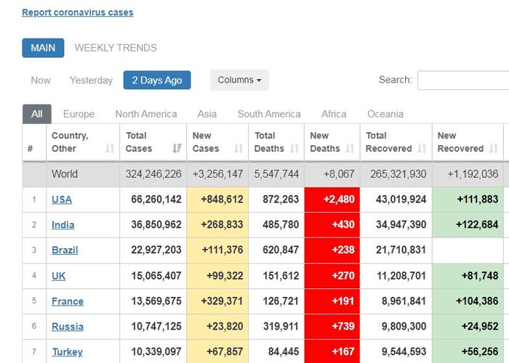The width and height of the screenshot is (509, 363).
Task: Sort by Total Deaths arrow icon
Action: click(x=294, y=149)
